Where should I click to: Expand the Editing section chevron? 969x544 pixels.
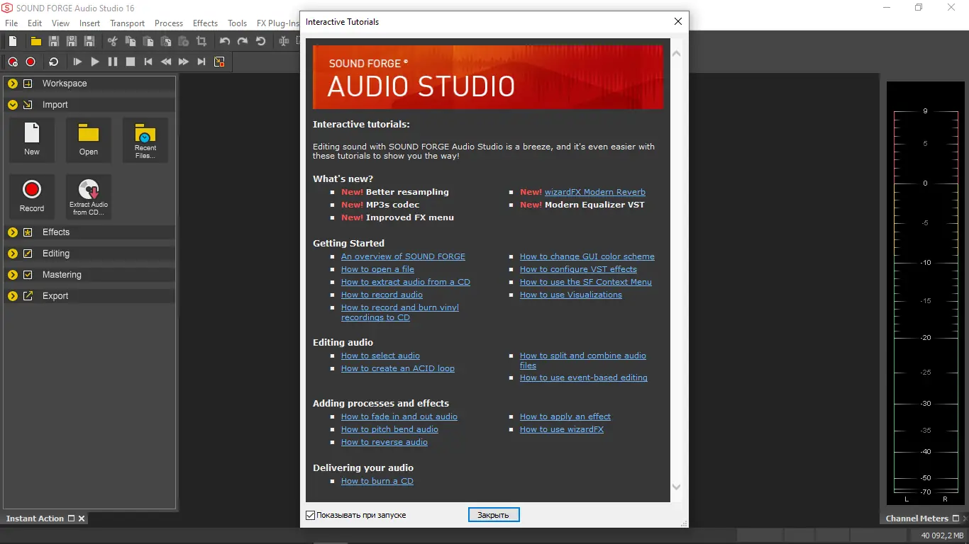pyautogui.click(x=13, y=254)
